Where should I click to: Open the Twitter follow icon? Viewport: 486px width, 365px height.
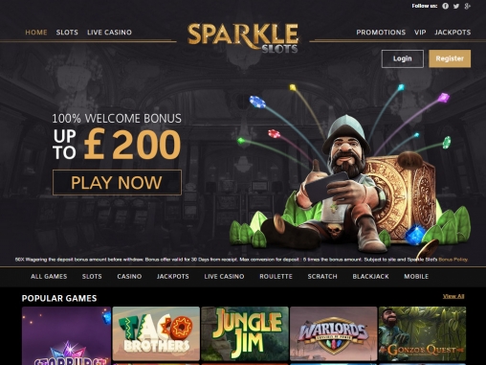pos(456,6)
